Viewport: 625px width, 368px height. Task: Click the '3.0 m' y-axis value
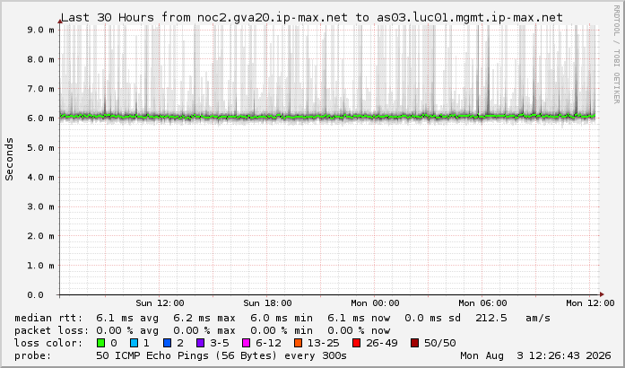40,206
